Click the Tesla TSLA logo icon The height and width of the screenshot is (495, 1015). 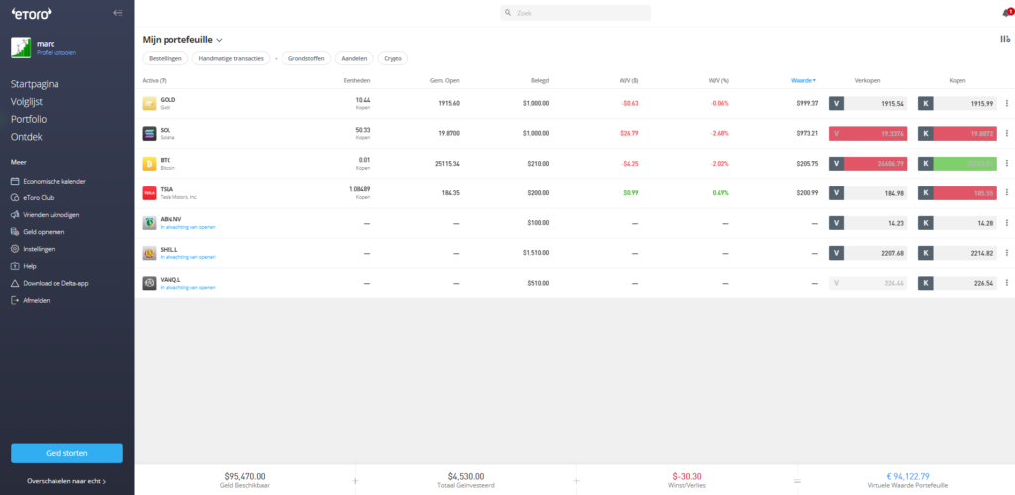[x=150, y=192]
